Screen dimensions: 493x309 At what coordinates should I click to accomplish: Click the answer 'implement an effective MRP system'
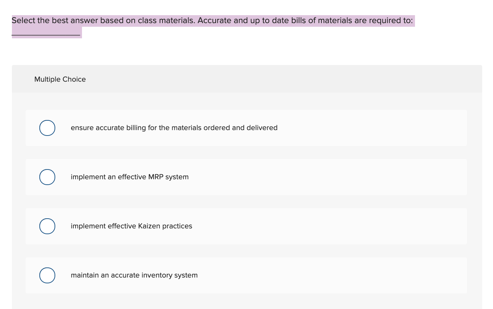click(130, 177)
